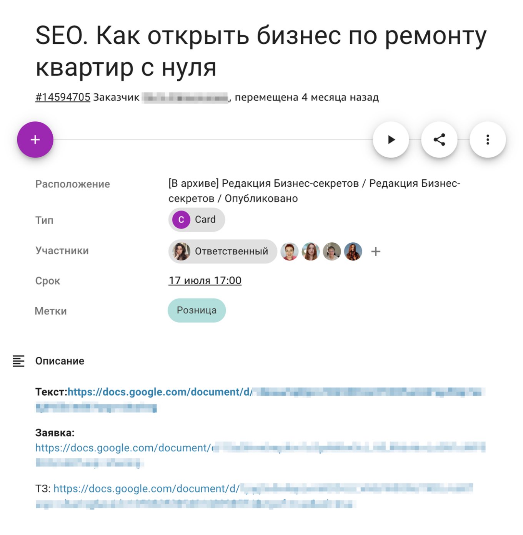Screen dimensions: 523x535
Task: Click the last participant avatar in the row
Action: (x=353, y=252)
